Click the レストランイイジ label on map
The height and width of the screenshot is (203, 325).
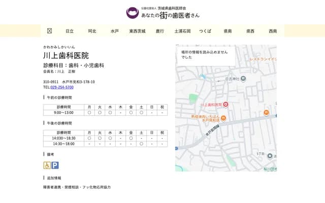tap(263, 59)
